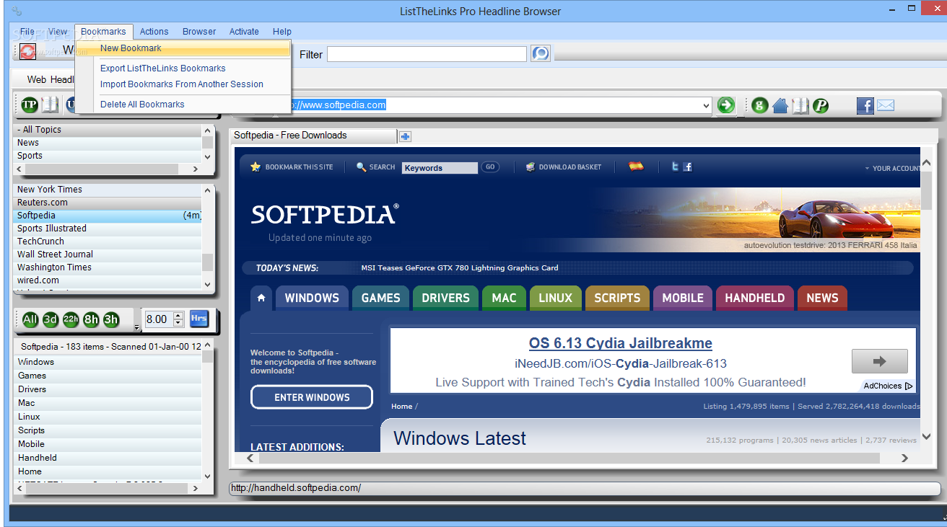947x527 pixels.
Task: Click the GAMES category tab on Softpedia
Action: point(380,298)
